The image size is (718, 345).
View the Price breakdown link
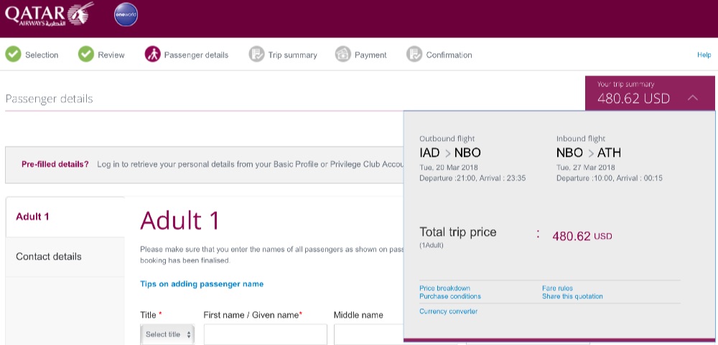point(444,288)
